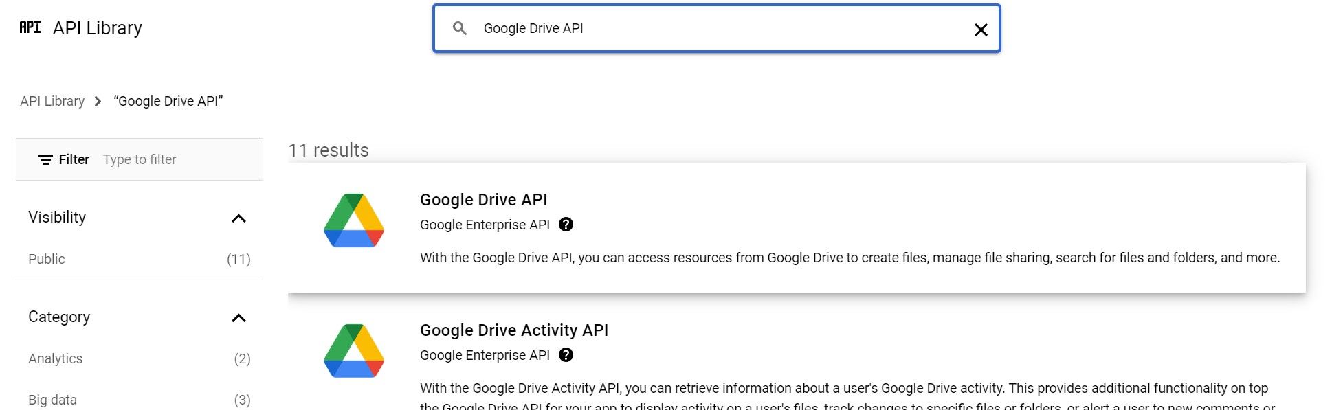Click the "Google Drive API" breadcrumb text
1332x410 pixels.
coord(168,101)
